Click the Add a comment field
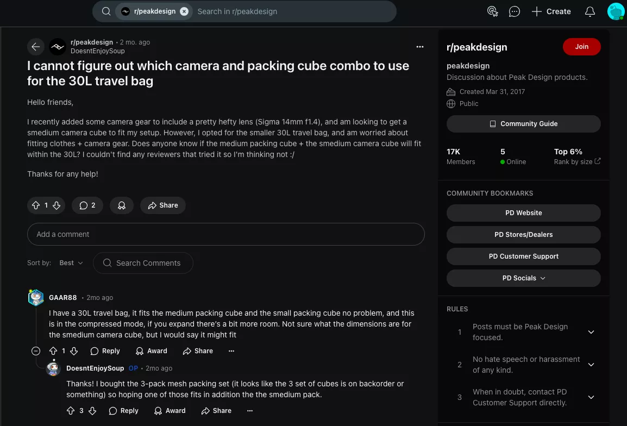Screen dimensions: 627x426 pyautogui.click(x=225, y=234)
